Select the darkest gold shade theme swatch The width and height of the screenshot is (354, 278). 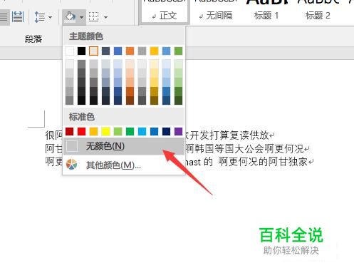tap(154, 101)
